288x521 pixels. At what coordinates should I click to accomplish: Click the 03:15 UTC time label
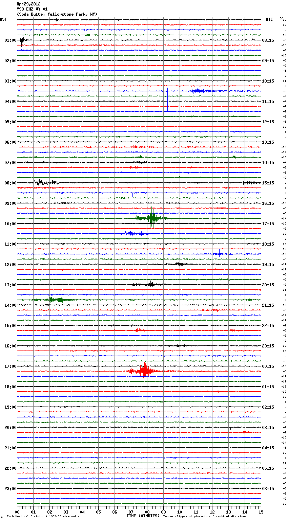pyautogui.click(x=268, y=428)
